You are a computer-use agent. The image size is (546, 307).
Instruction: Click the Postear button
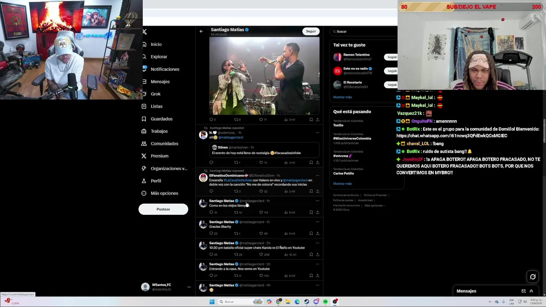pos(163,209)
